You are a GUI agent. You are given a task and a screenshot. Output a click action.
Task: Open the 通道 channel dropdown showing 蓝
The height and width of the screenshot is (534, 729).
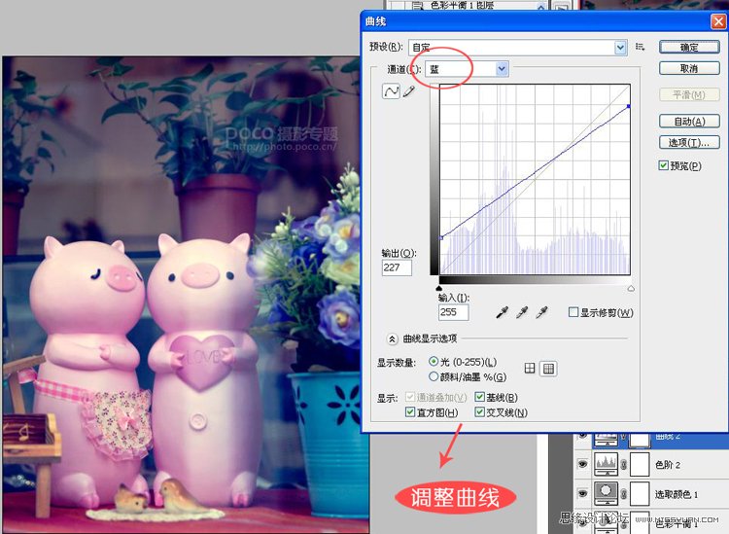click(x=467, y=69)
